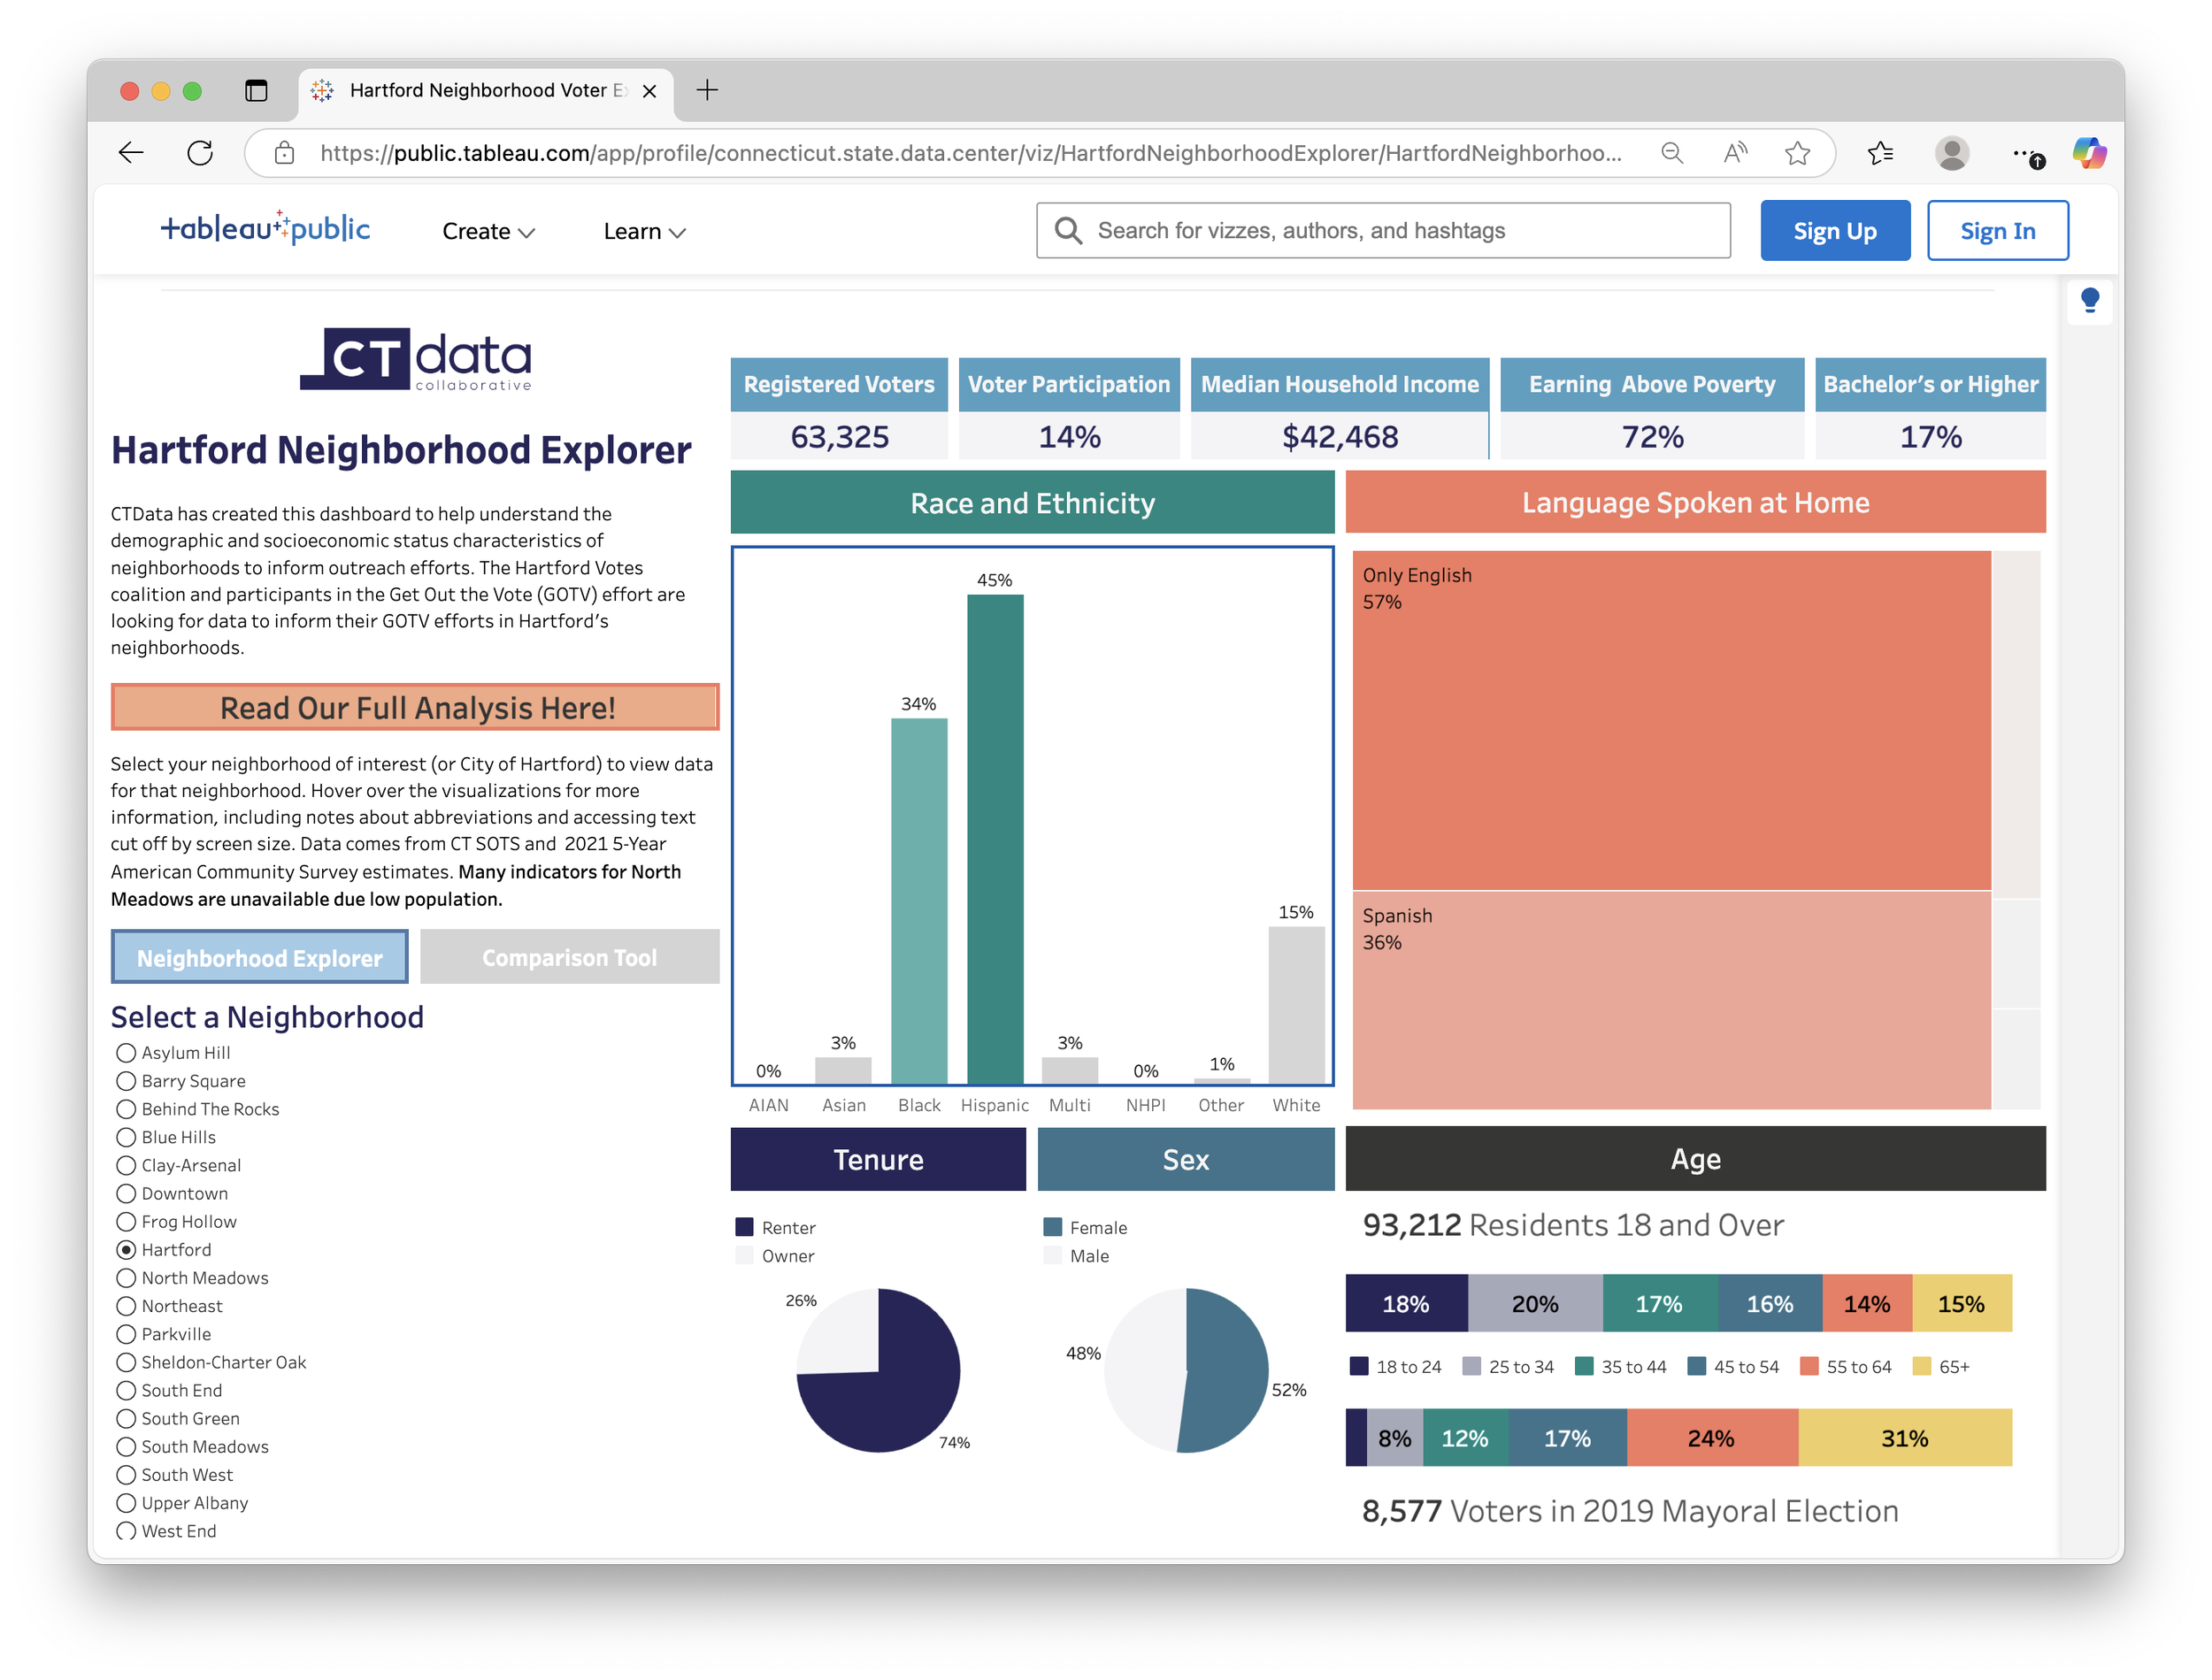The height and width of the screenshot is (1680, 2212).
Task: Click the browser back arrow icon
Action: [131, 153]
